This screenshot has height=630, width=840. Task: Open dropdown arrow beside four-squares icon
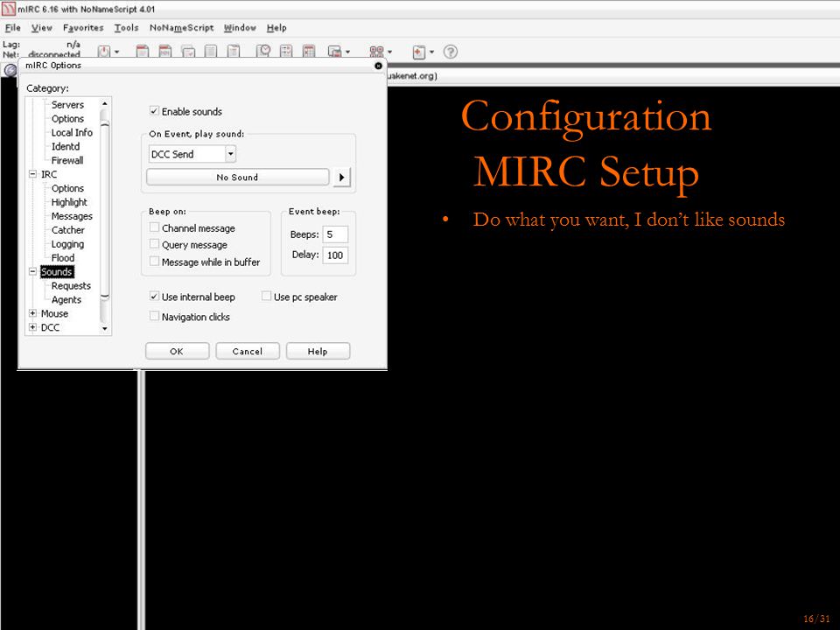pyautogui.click(x=389, y=52)
